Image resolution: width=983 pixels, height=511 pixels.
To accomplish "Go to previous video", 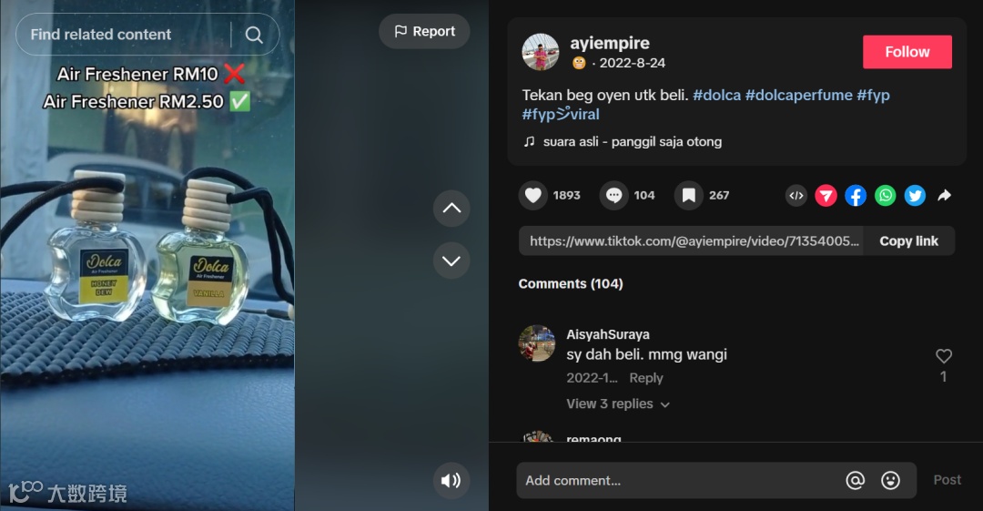I will coord(451,209).
